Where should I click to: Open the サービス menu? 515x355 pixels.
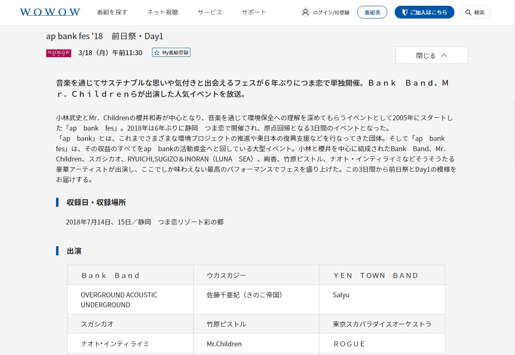pyautogui.click(x=210, y=12)
